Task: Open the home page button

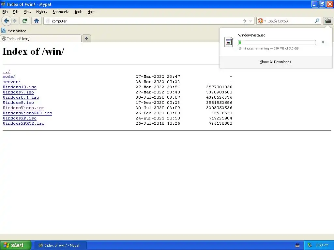Action: coord(37,21)
